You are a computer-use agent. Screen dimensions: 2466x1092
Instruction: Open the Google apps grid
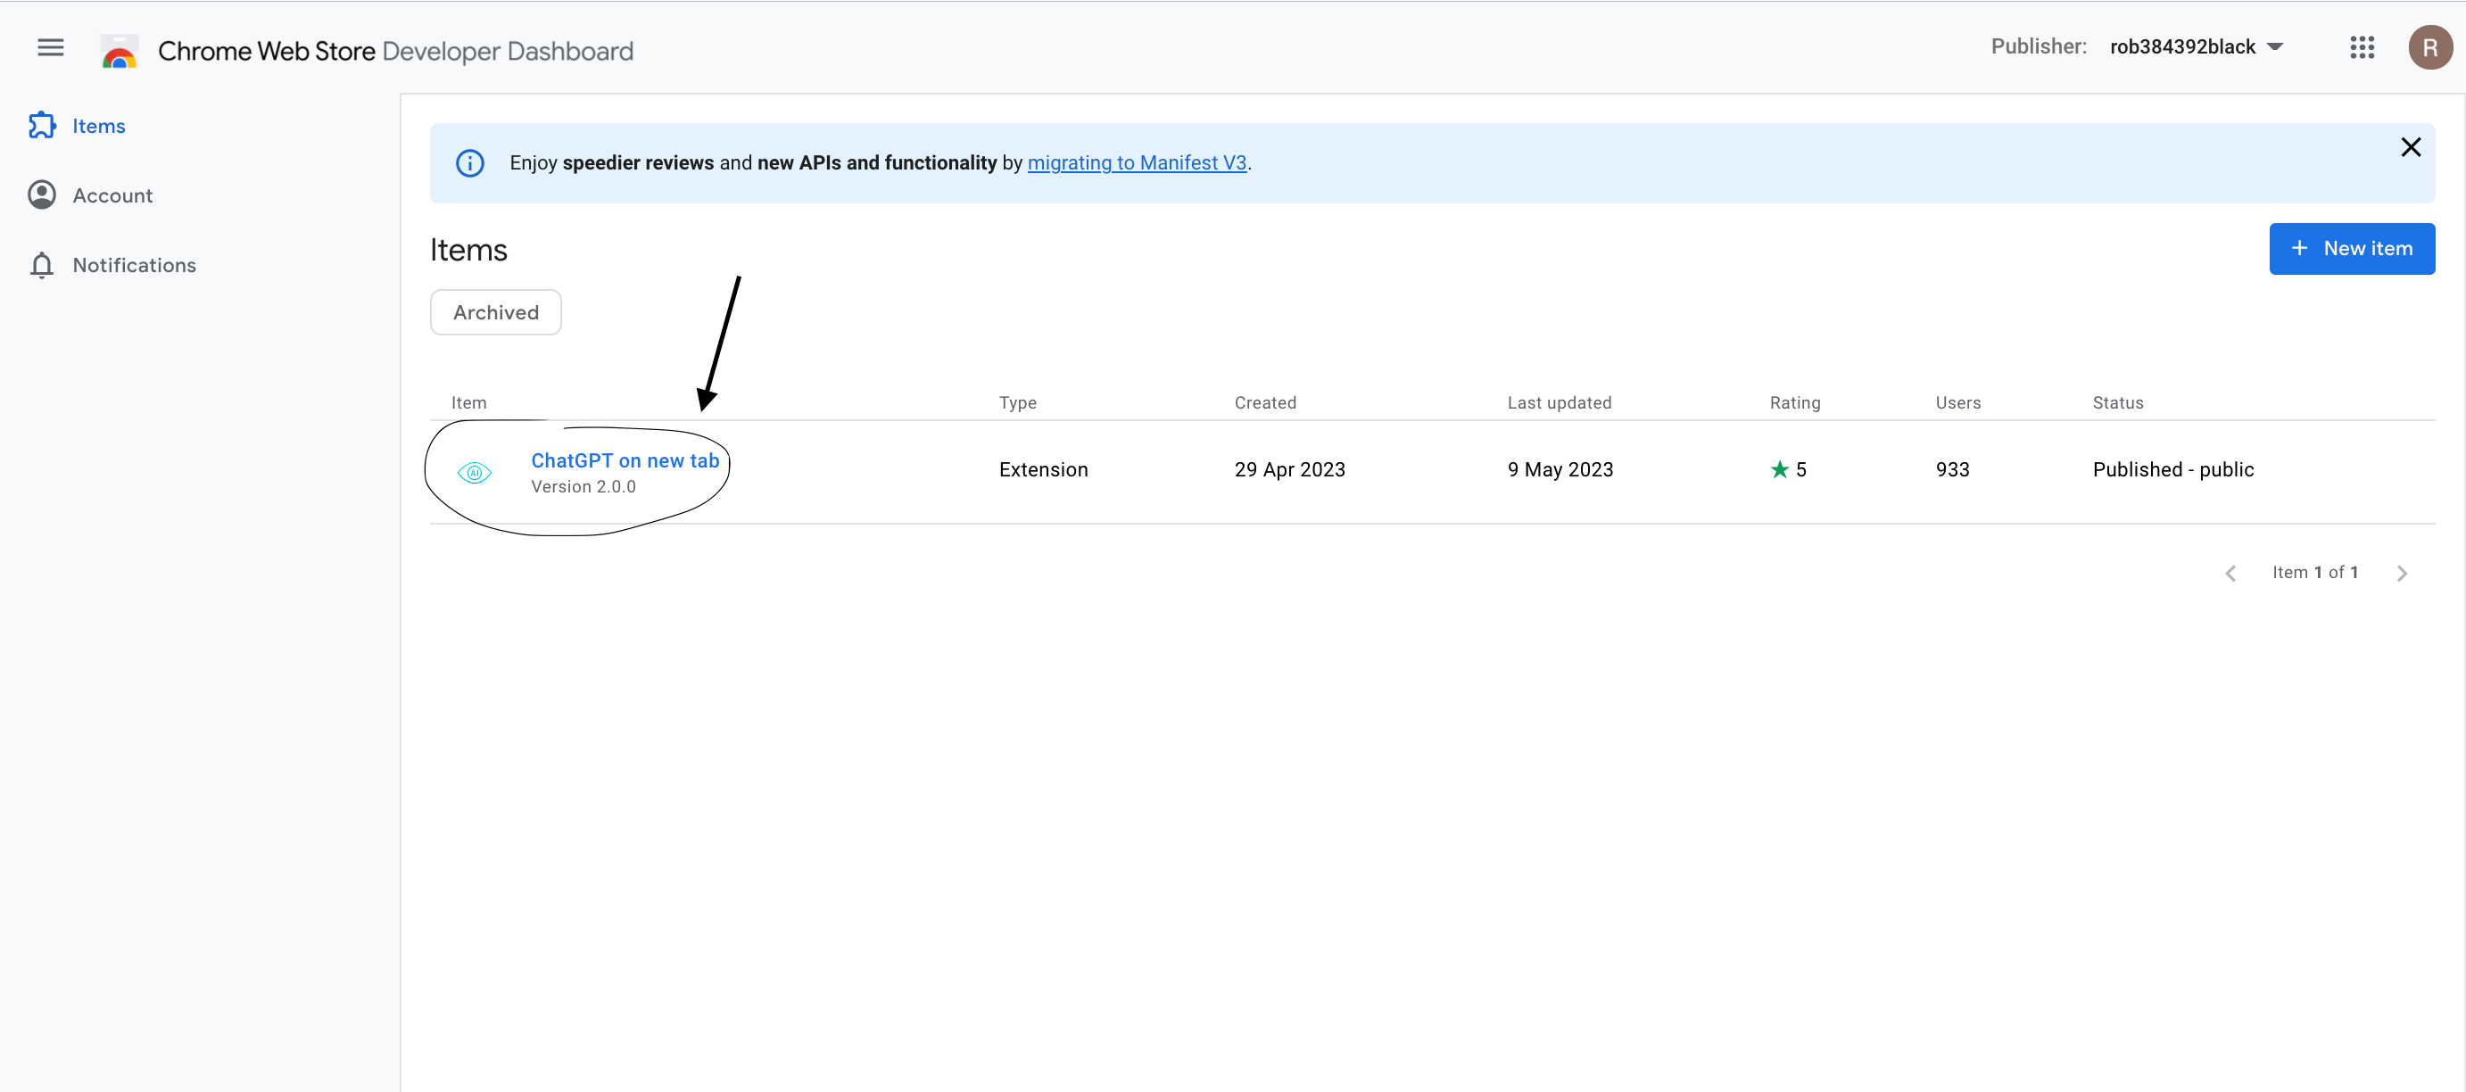pyautogui.click(x=2362, y=48)
